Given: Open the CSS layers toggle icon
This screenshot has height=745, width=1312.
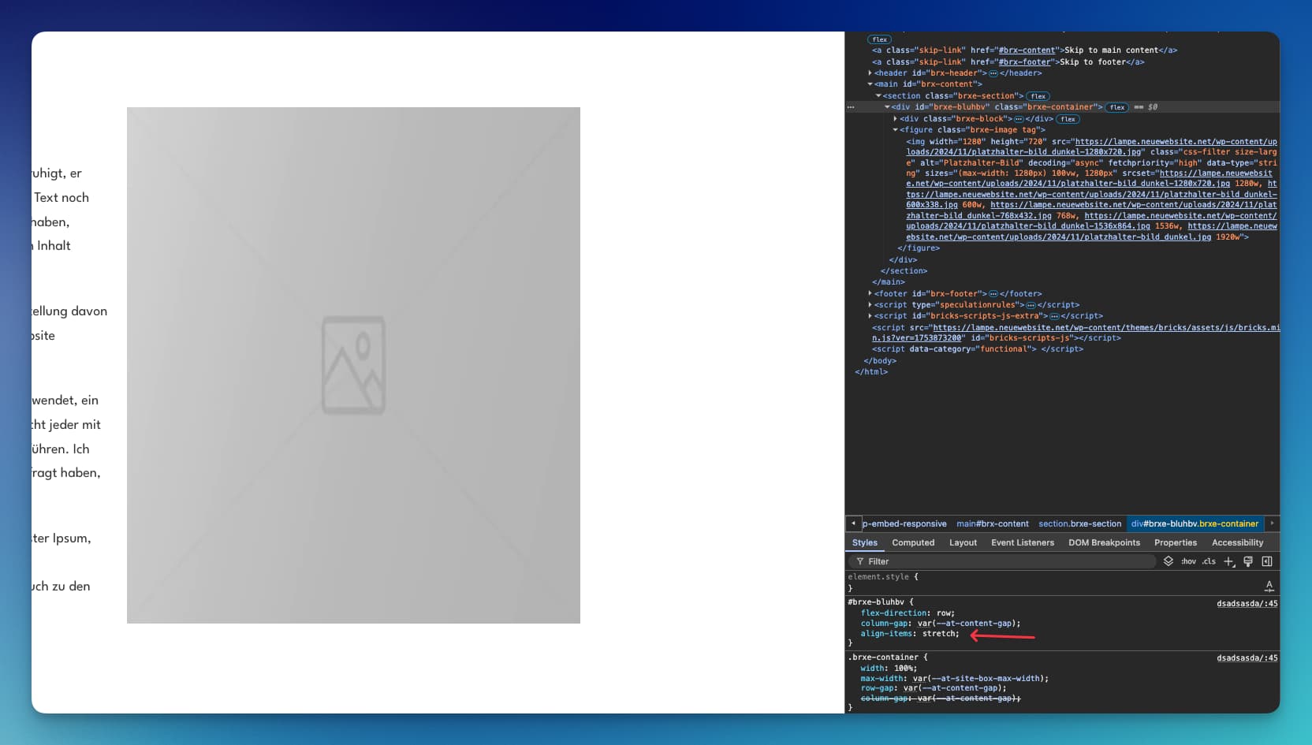Looking at the screenshot, I should click(x=1168, y=561).
